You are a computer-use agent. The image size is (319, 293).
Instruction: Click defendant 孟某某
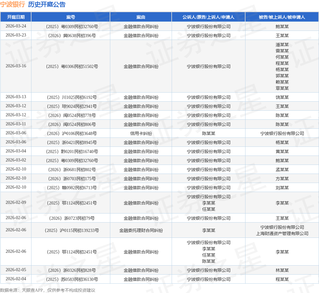[282, 170]
